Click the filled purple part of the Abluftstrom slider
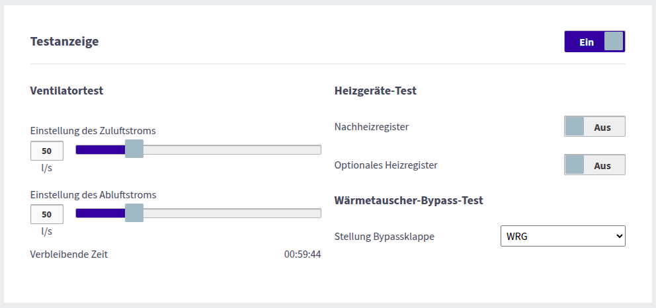This screenshot has height=308, width=656. click(x=101, y=213)
